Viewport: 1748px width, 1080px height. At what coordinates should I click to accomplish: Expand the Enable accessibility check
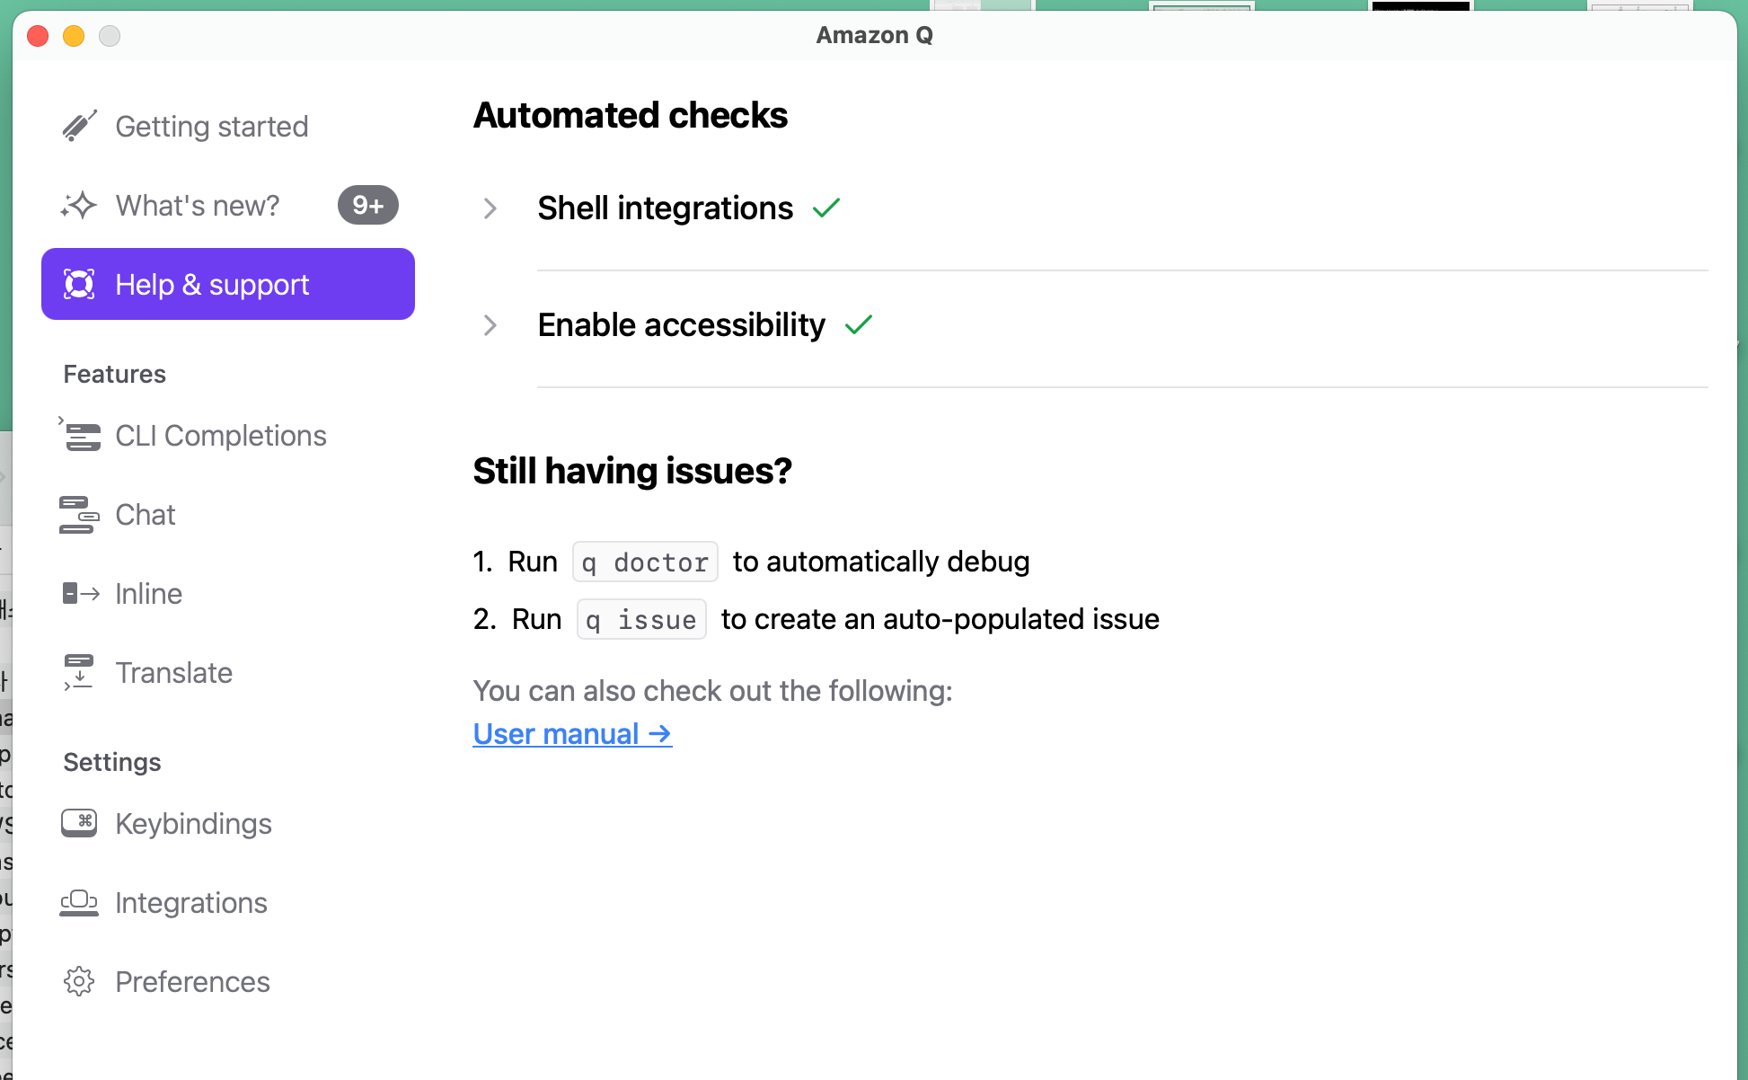tap(490, 325)
